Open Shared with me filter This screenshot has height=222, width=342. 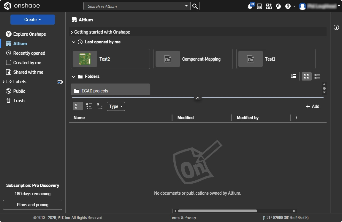pos(24,72)
